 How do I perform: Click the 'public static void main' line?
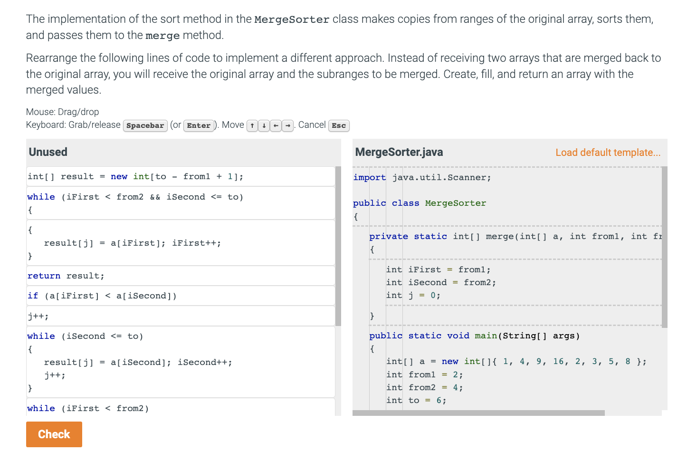(475, 336)
